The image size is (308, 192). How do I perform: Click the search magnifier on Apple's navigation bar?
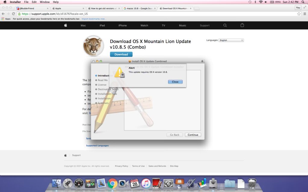(x=225, y=25)
